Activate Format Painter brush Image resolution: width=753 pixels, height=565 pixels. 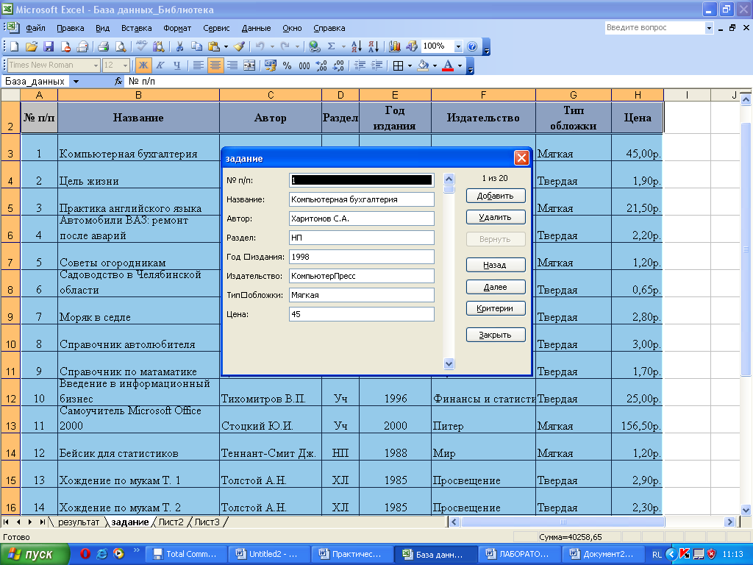click(239, 46)
